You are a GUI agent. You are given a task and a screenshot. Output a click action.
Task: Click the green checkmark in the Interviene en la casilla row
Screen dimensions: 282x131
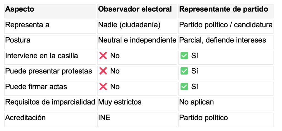[x=184, y=56]
